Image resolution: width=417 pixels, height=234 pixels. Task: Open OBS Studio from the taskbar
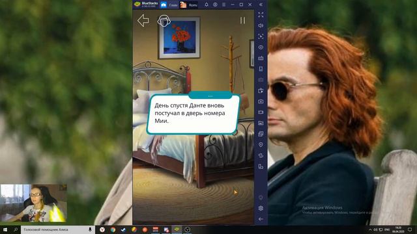coord(188,229)
